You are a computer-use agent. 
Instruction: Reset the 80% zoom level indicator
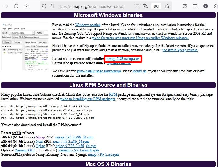pos(156,6)
